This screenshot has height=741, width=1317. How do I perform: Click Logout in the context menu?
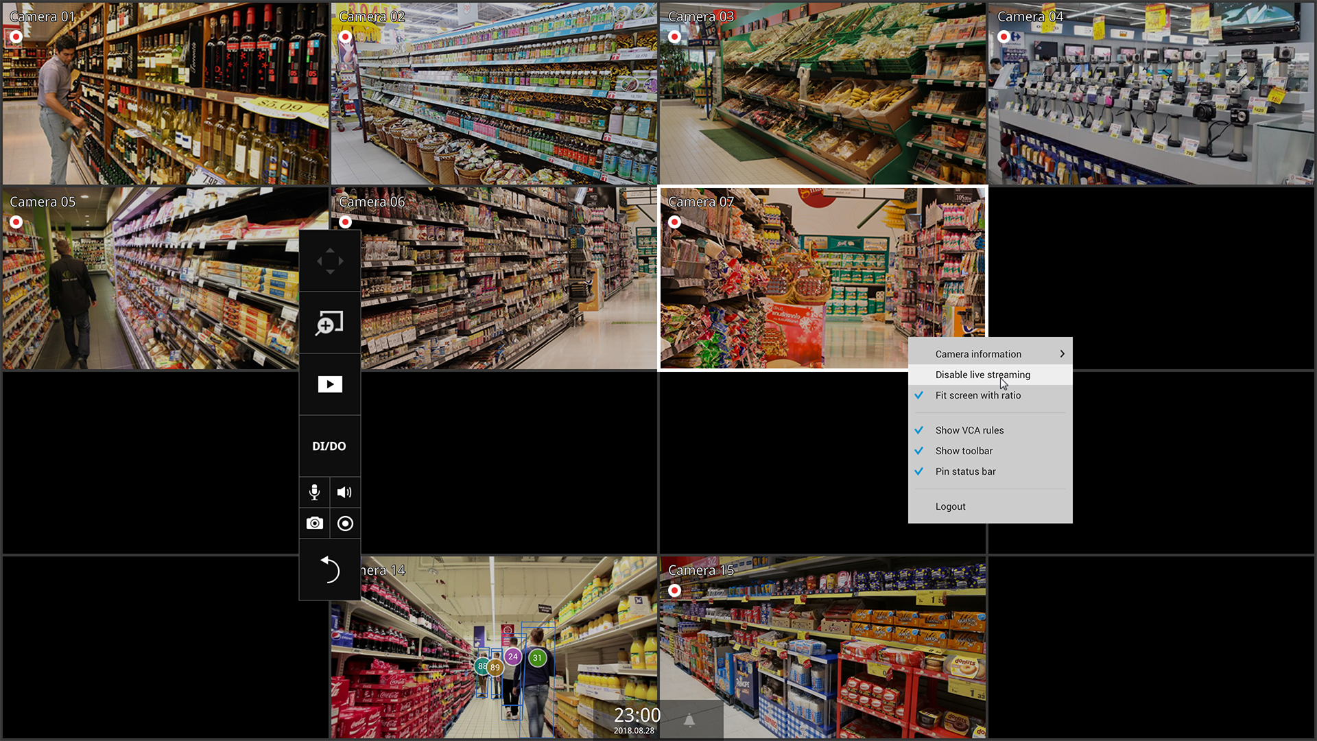click(x=950, y=506)
